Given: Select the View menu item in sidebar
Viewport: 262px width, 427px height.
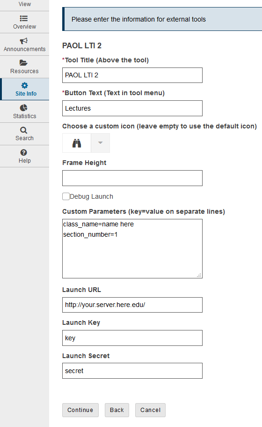Looking at the screenshot, I should point(24,4).
